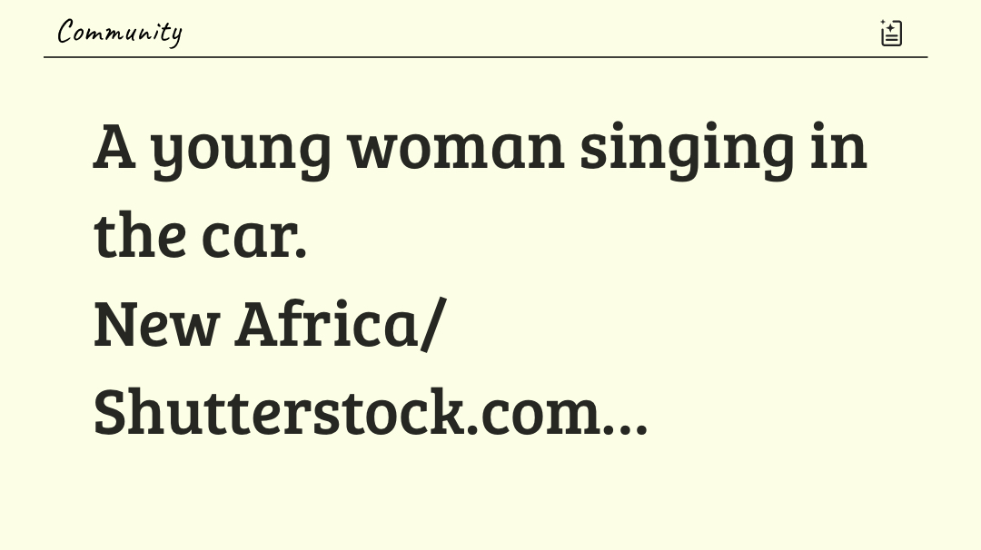981x550 pixels.
Task: Click the horizontal divider under the header
Action: coord(485,57)
